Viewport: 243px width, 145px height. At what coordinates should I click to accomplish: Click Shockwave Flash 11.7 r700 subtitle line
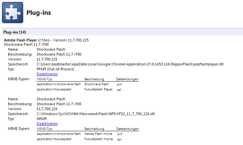click(x=26, y=44)
